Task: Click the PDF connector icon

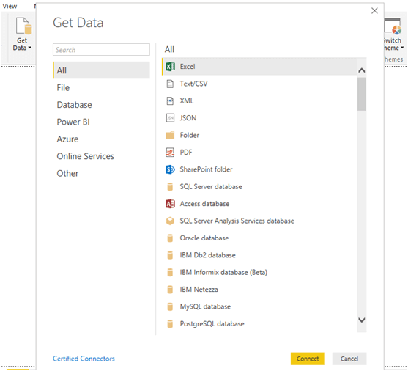Action: 170,153
